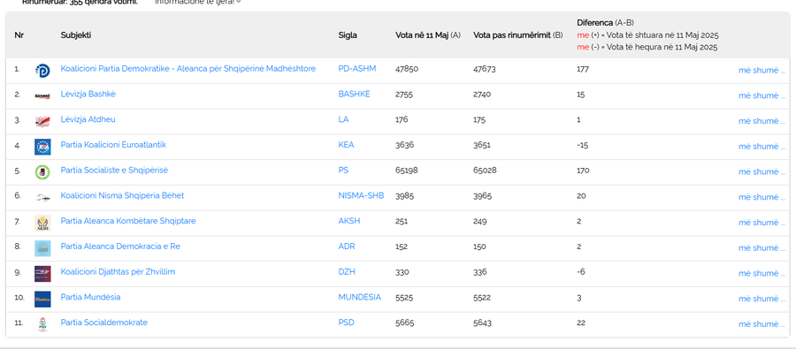796x349 pixels.
Task: Open 'më shumë' for Partia Socialiste row
Action: tap(762, 172)
